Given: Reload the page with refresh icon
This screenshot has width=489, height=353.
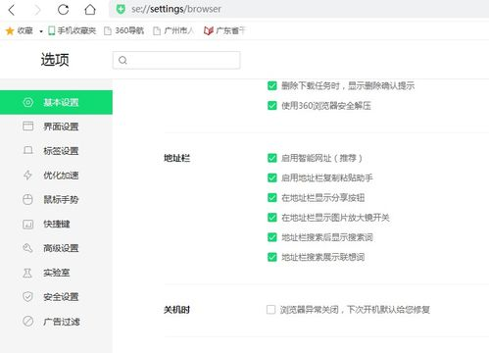Looking at the screenshot, I should pyautogui.click(x=63, y=10).
